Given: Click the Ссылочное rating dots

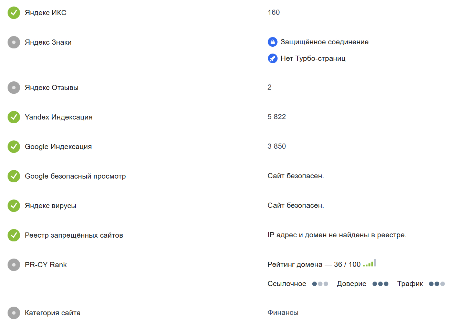Looking at the screenshot, I should [320, 284].
